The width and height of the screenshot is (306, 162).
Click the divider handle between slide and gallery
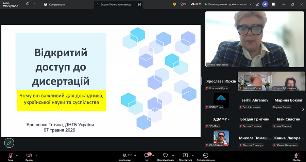pos(202,80)
